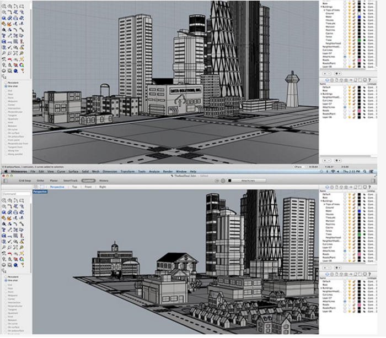Click the left sidebar toggle icon in toolbar
Image resolution: width=386 pixels, height=338 pixels.
tap(5, 179)
